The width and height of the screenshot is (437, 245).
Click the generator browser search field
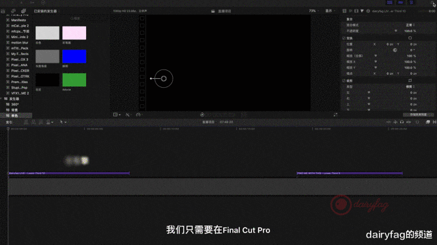coord(75,18)
